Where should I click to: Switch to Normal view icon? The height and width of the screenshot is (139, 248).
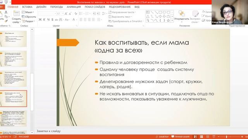[195, 137]
